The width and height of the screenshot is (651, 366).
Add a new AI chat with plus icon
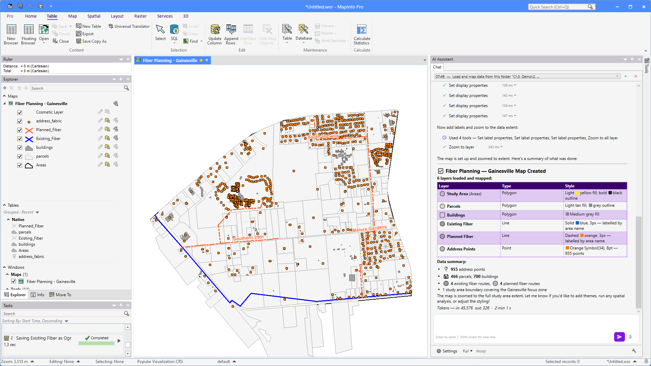click(626, 76)
